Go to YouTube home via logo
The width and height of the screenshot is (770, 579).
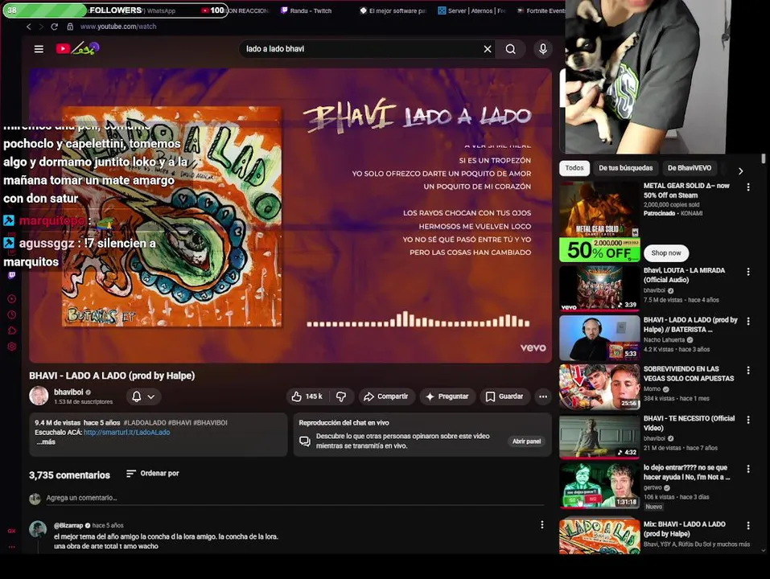[77, 48]
